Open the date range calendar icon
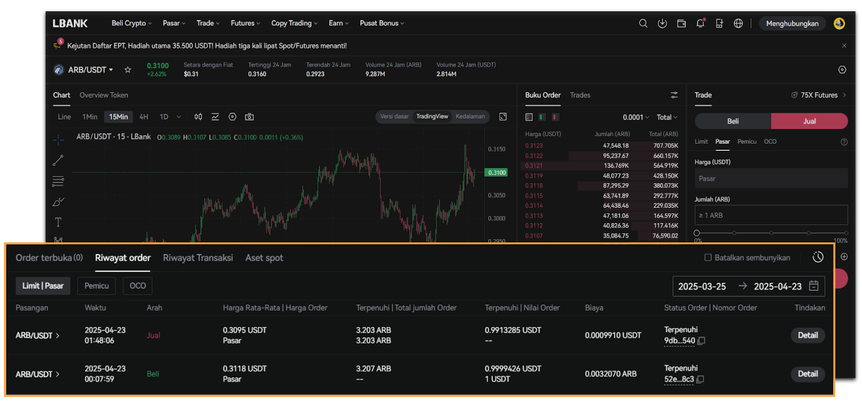The width and height of the screenshot is (862, 405). coord(814,286)
